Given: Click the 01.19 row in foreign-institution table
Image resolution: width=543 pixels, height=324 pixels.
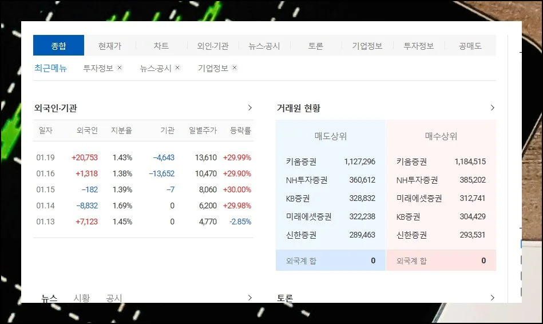Looking at the screenshot, I should pyautogui.click(x=143, y=157).
